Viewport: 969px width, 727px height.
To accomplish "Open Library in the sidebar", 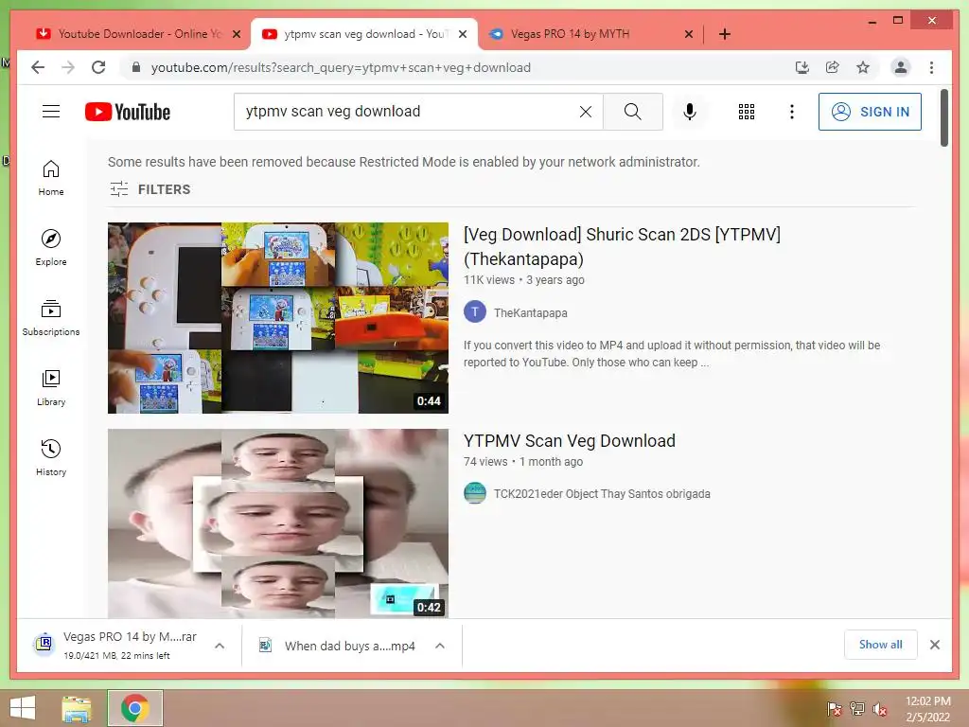I will (51, 388).
